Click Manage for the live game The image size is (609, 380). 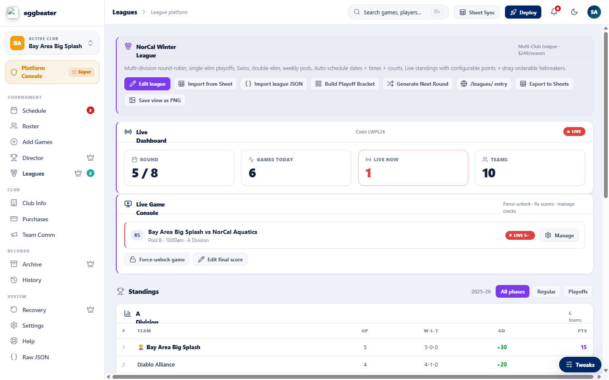coord(559,235)
